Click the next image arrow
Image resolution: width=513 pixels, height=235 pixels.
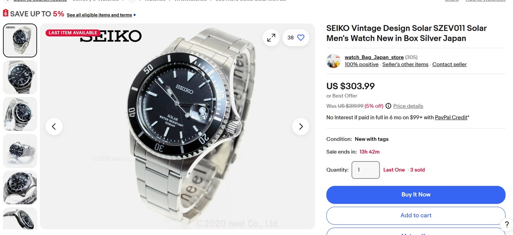click(x=301, y=127)
